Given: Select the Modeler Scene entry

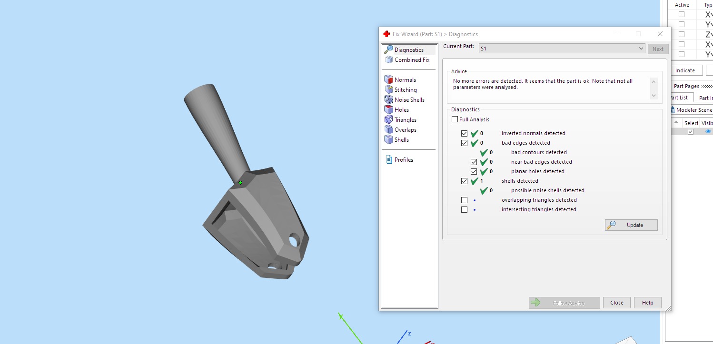Looking at the screenshot, I should coord(691,110).
